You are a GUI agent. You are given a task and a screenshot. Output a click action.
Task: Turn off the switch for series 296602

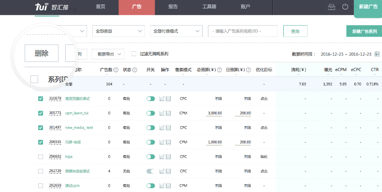150,157
